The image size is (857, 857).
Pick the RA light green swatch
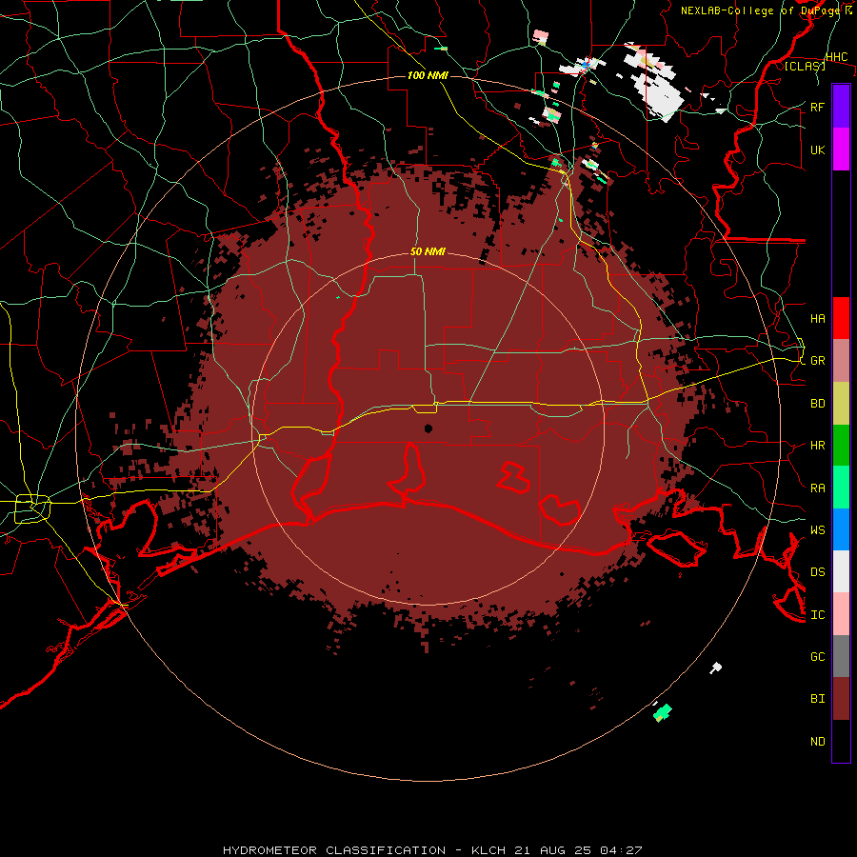[x=841, y=488]
